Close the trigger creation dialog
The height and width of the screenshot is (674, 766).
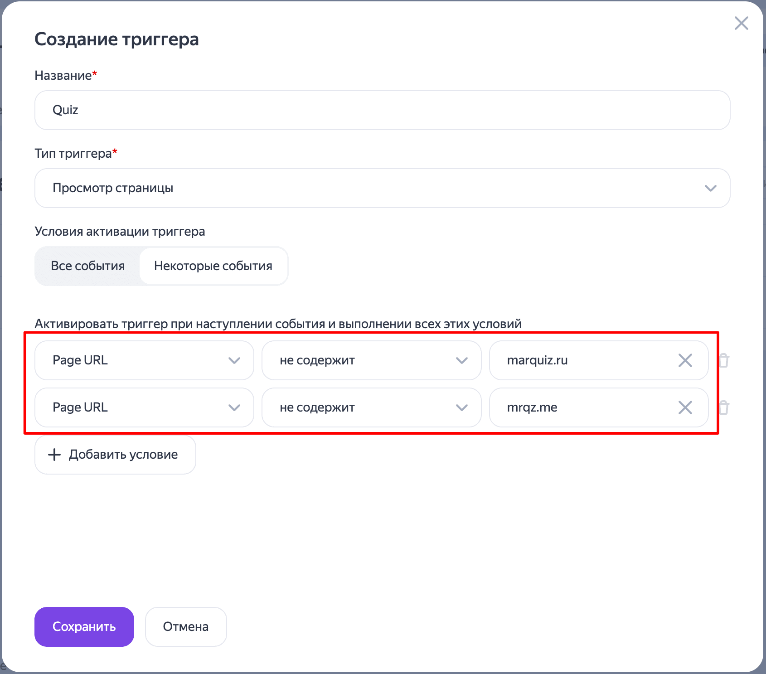click(741, 23)
